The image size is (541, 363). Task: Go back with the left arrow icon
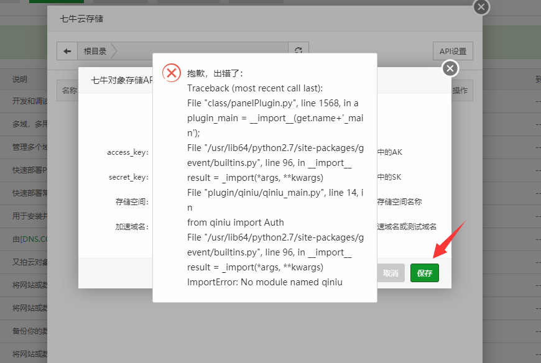(67, 52)
